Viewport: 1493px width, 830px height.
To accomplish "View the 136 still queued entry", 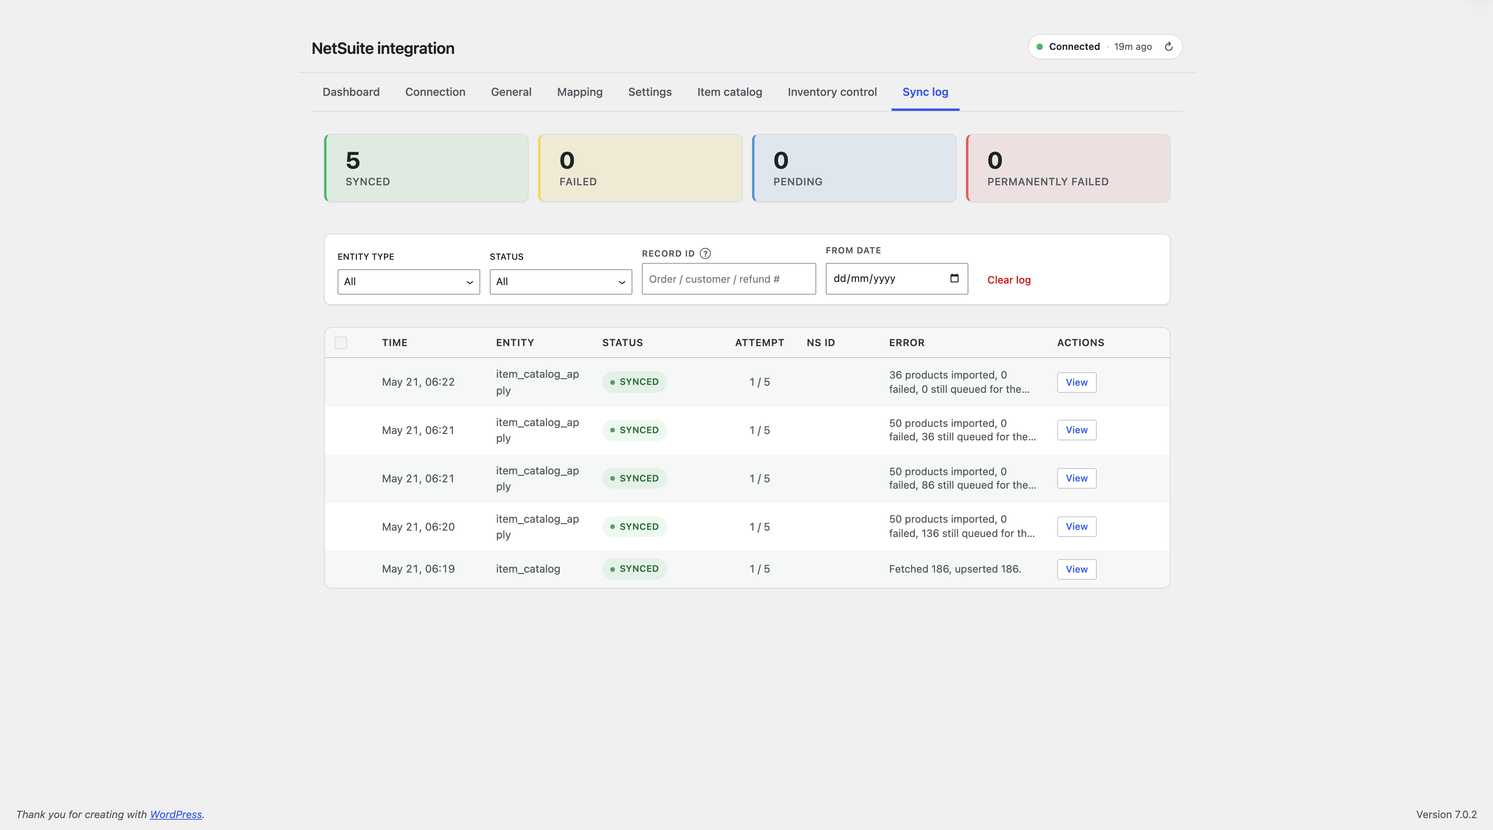I will click(1076, 527).
